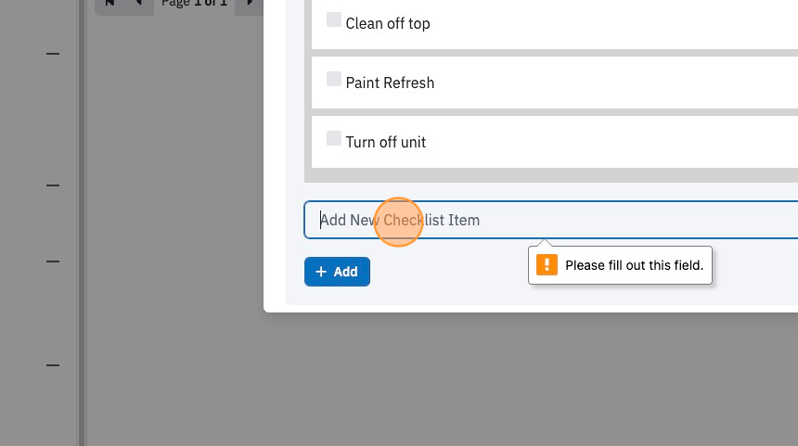Click the topmost dash mark in left gutter

click(53, 54)
